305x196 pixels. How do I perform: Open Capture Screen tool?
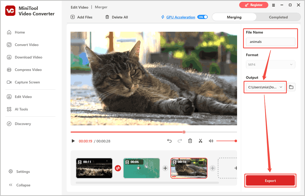(23, 82)
